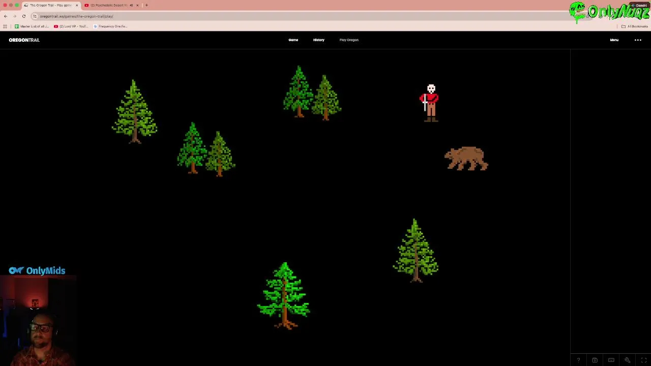Click the browser forward arrow
The height and width of the screenshot is (366, 651).
(x=15, y=16)
